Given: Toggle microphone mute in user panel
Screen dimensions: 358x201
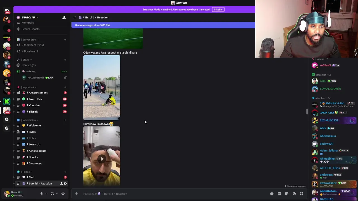Looking at the screenshot, I should (42, 194).
